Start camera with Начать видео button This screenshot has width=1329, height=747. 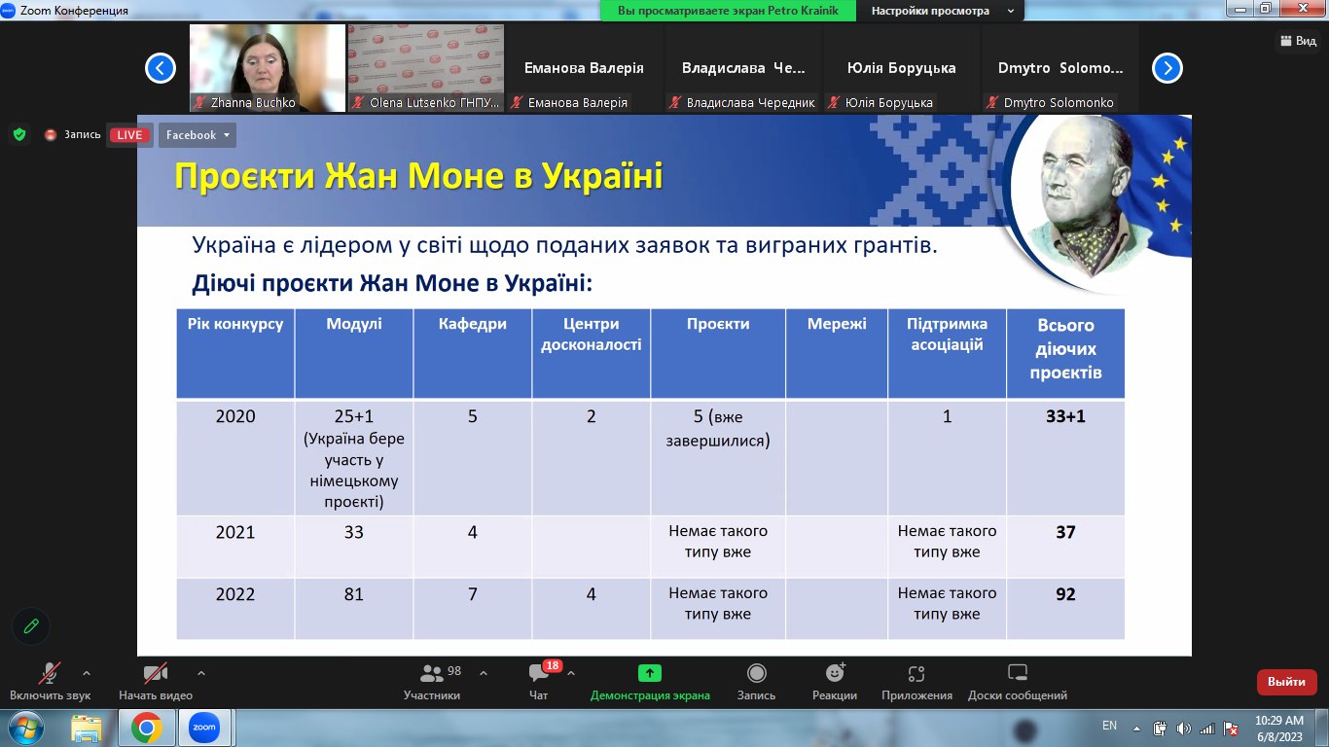click(x=156, y=681)
